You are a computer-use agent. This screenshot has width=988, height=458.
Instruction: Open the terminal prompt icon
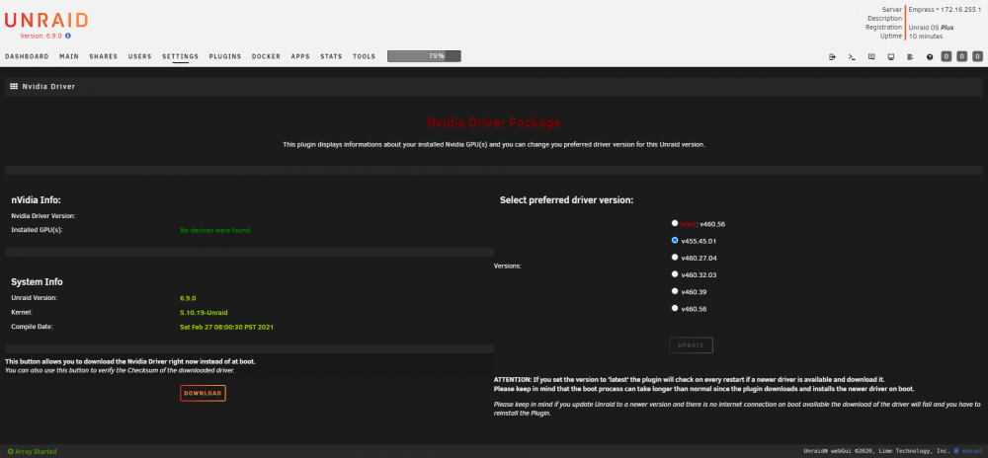click(852, 56)
